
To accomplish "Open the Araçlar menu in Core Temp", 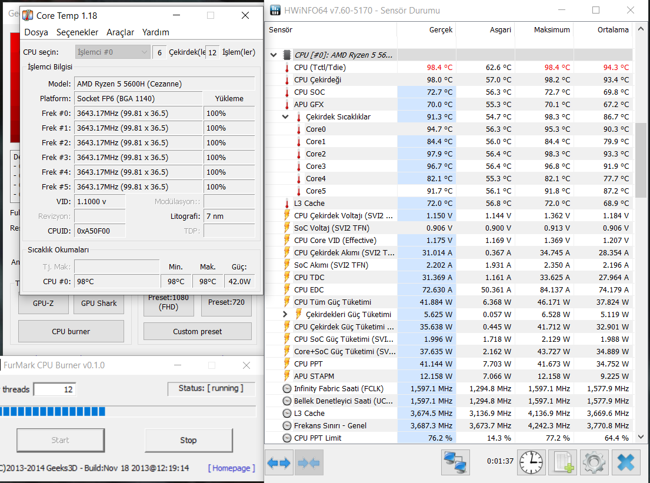I will click(120, 32).
